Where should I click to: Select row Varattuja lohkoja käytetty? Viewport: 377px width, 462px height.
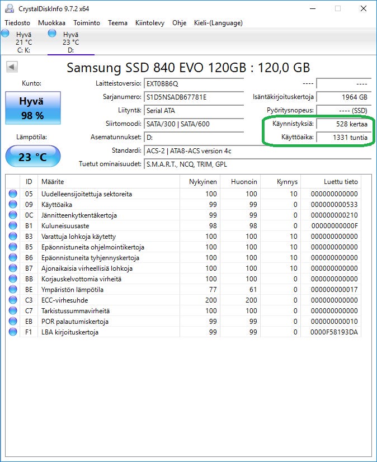(183, 236)
